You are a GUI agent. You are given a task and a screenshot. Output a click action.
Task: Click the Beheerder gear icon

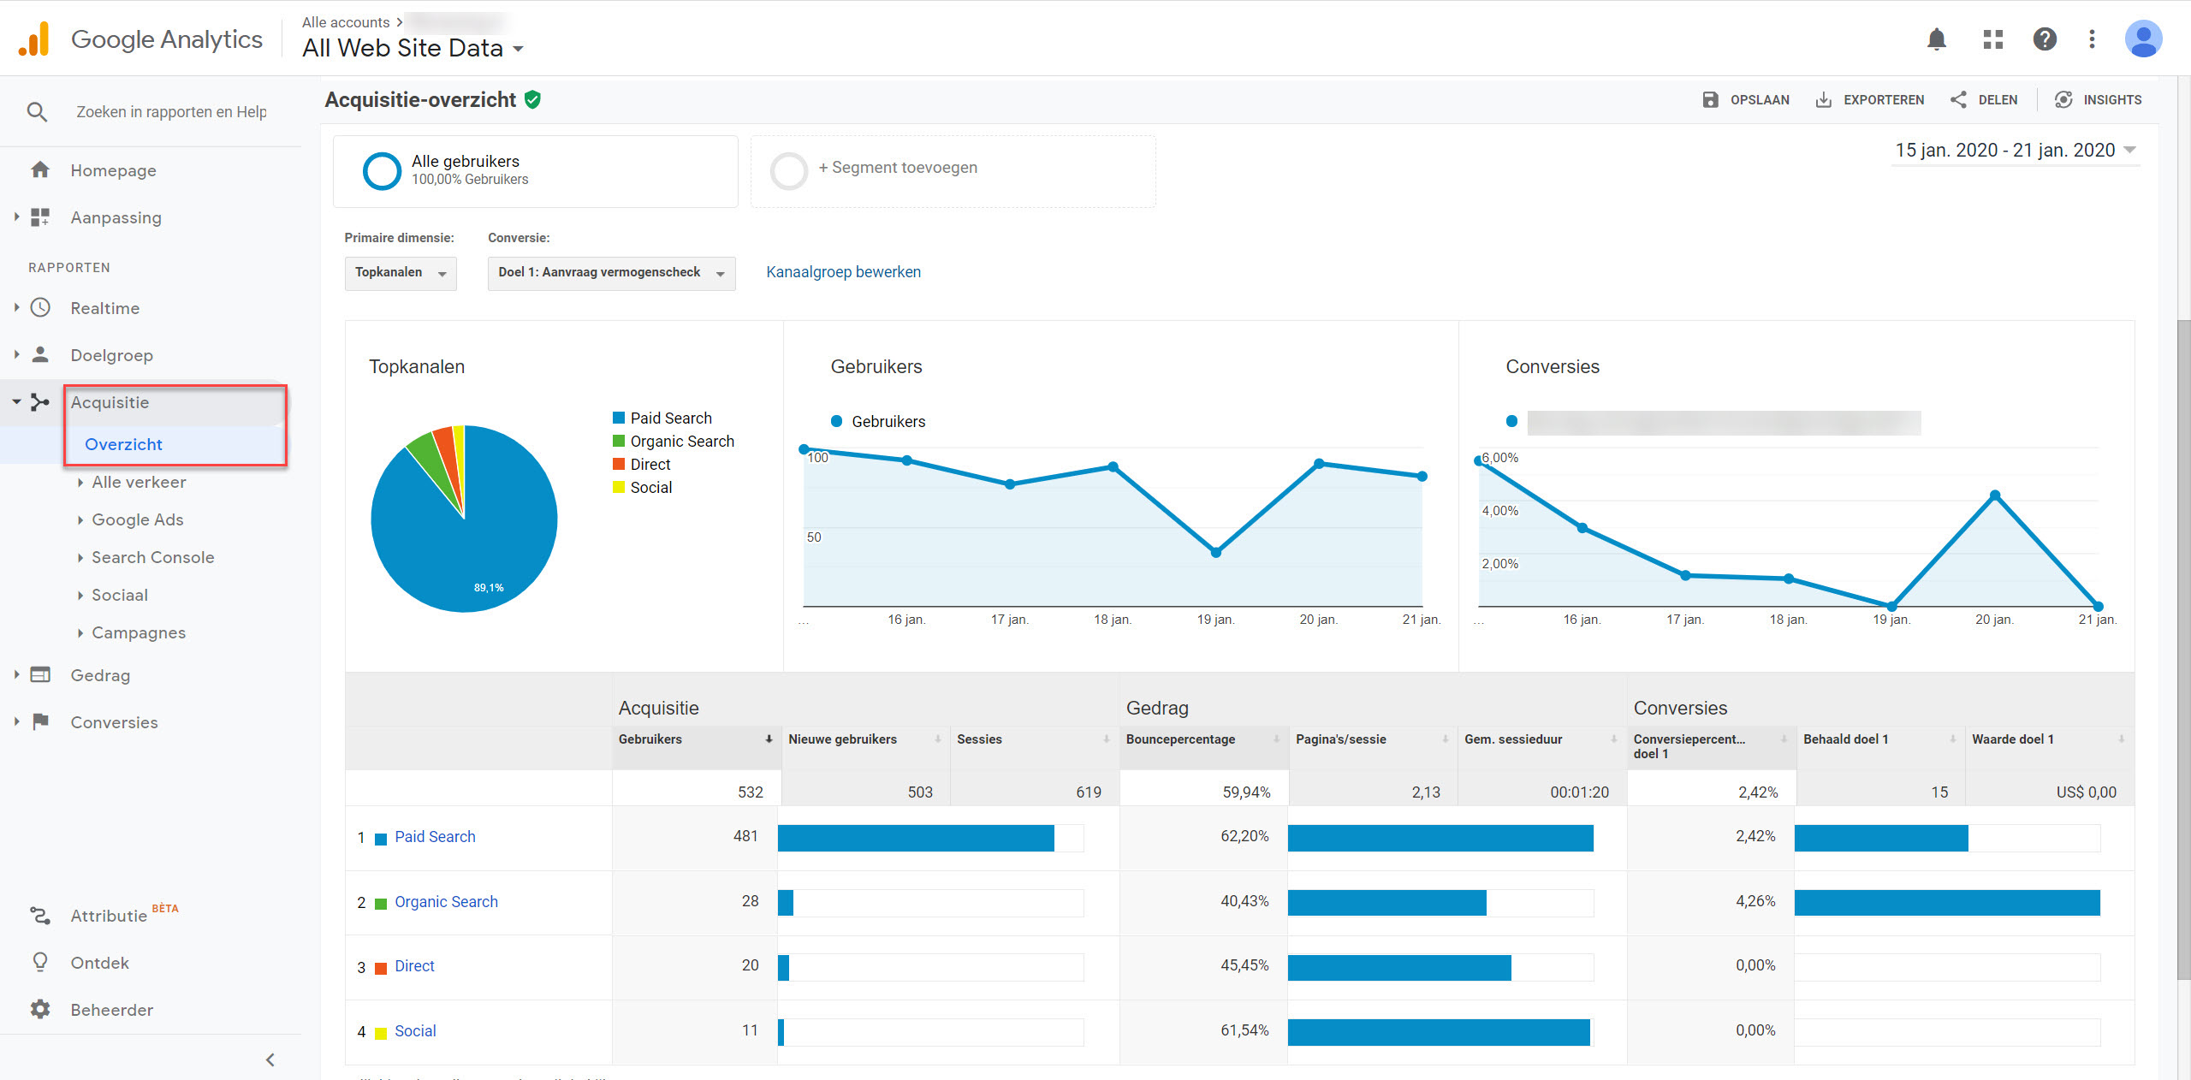click(40, 1009)
